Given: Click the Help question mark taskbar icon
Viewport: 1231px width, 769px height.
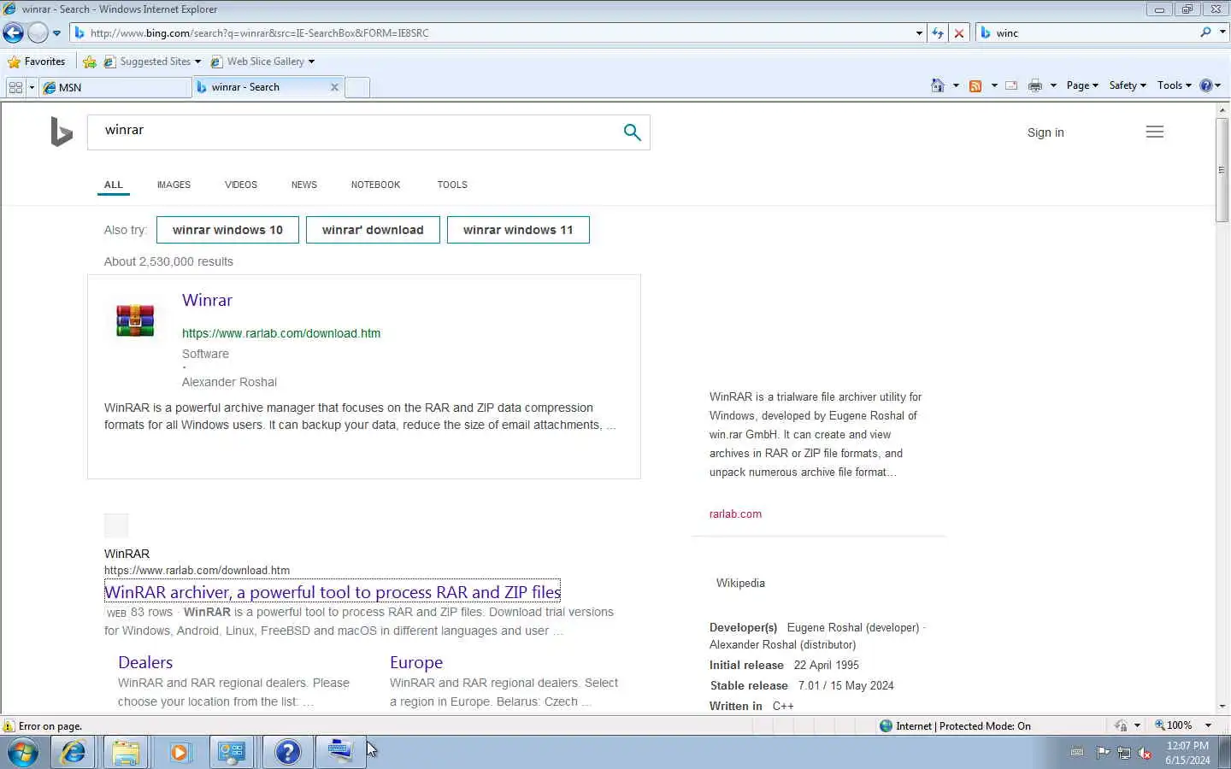Looking at the screenshot, I should click(x=288, y=752).
